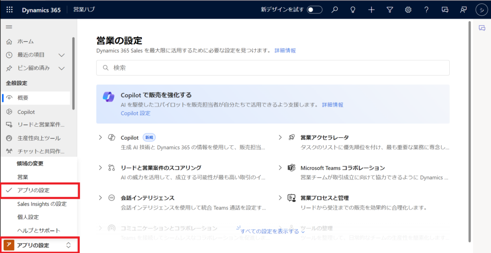
Task: Click the Copilot card icon
Action: pos(111,137)
